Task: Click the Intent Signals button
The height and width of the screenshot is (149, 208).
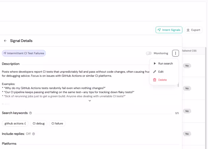Action: (x=169, y=30)
